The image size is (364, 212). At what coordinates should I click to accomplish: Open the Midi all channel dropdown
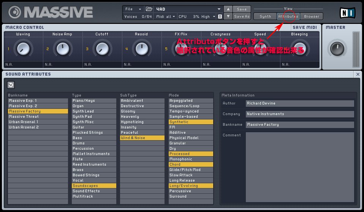coord(166,16)
